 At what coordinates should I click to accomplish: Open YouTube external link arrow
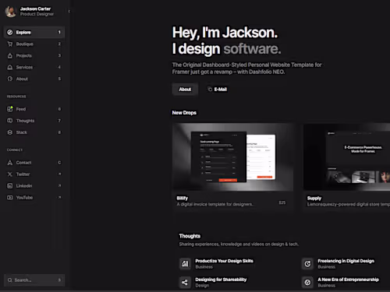click(x=59, y=197)
